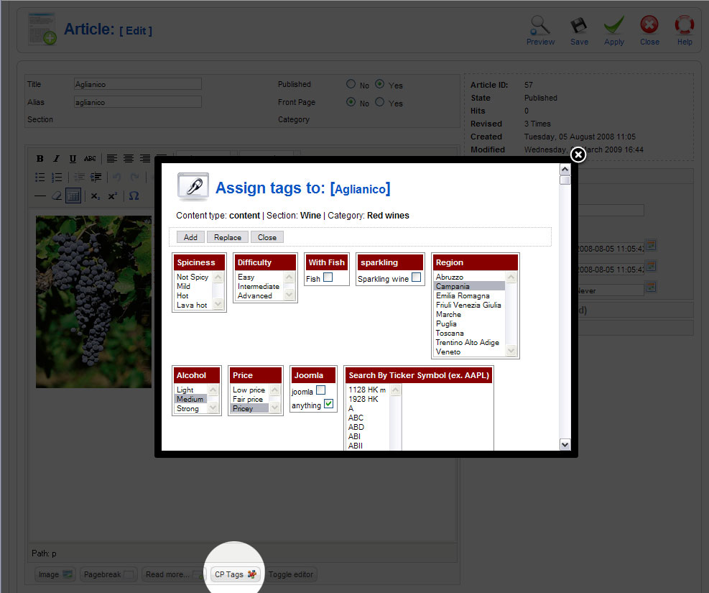Choose Strong in the Alcohol list

187,408
